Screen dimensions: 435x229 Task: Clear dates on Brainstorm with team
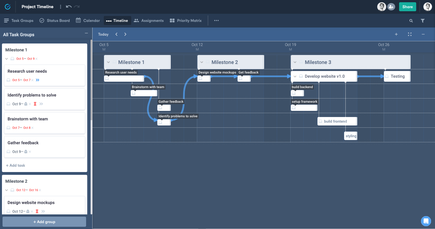coord(33,128)
